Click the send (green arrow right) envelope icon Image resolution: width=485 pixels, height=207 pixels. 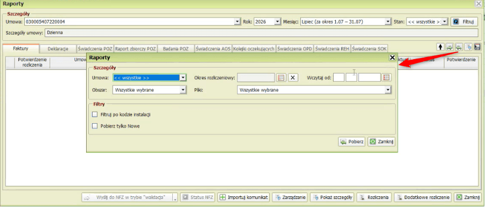tap(449, 47)
